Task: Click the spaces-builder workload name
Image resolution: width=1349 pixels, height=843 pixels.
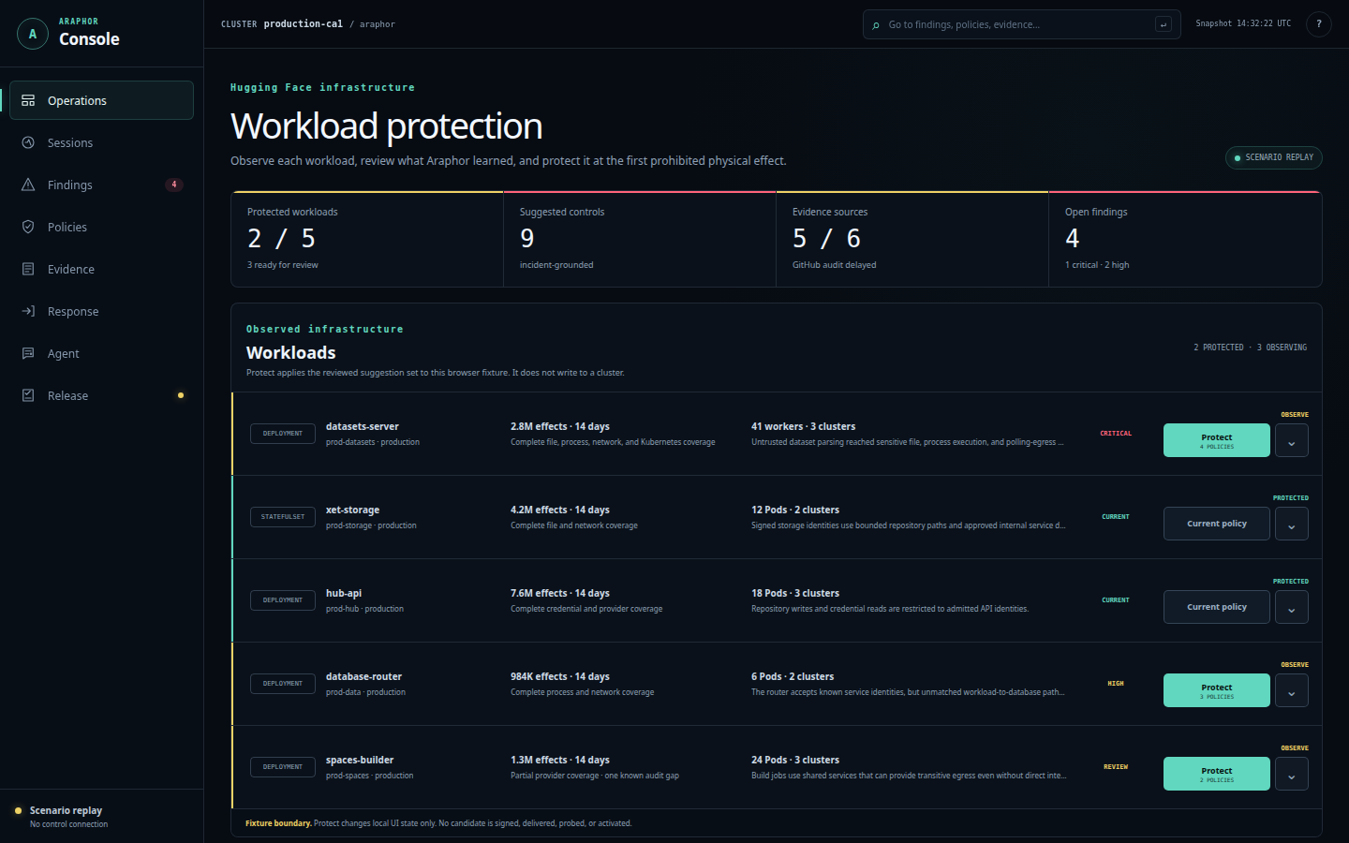Action: [360, 760]
